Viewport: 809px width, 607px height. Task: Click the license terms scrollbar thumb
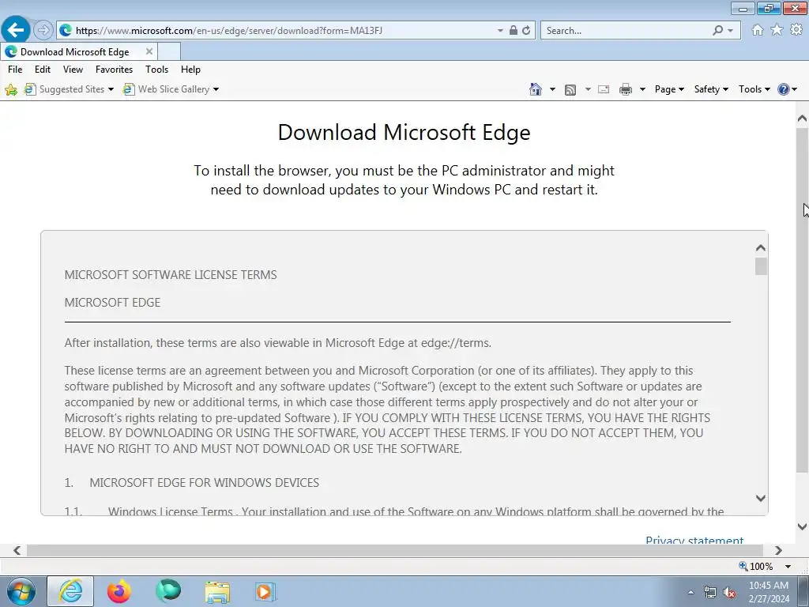(x=761, y=266)
